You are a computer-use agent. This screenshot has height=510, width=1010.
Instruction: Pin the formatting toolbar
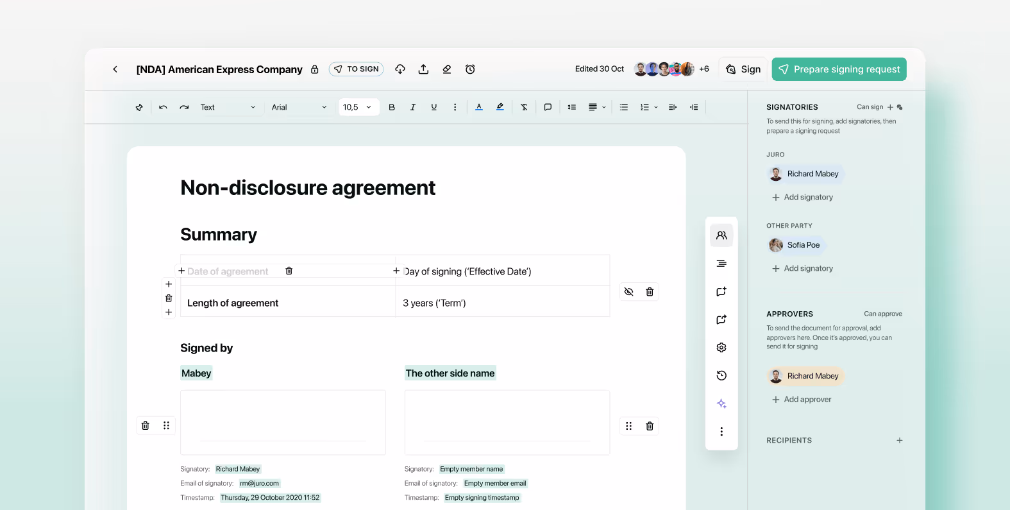(139, 107)
